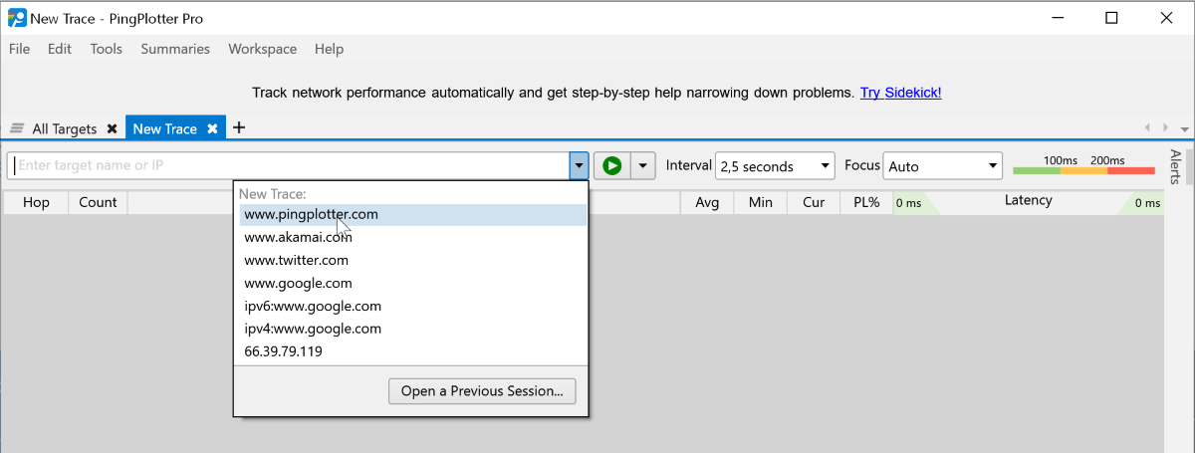
Task: Maximize the PingPlotter window
Action: [1111, 17]
